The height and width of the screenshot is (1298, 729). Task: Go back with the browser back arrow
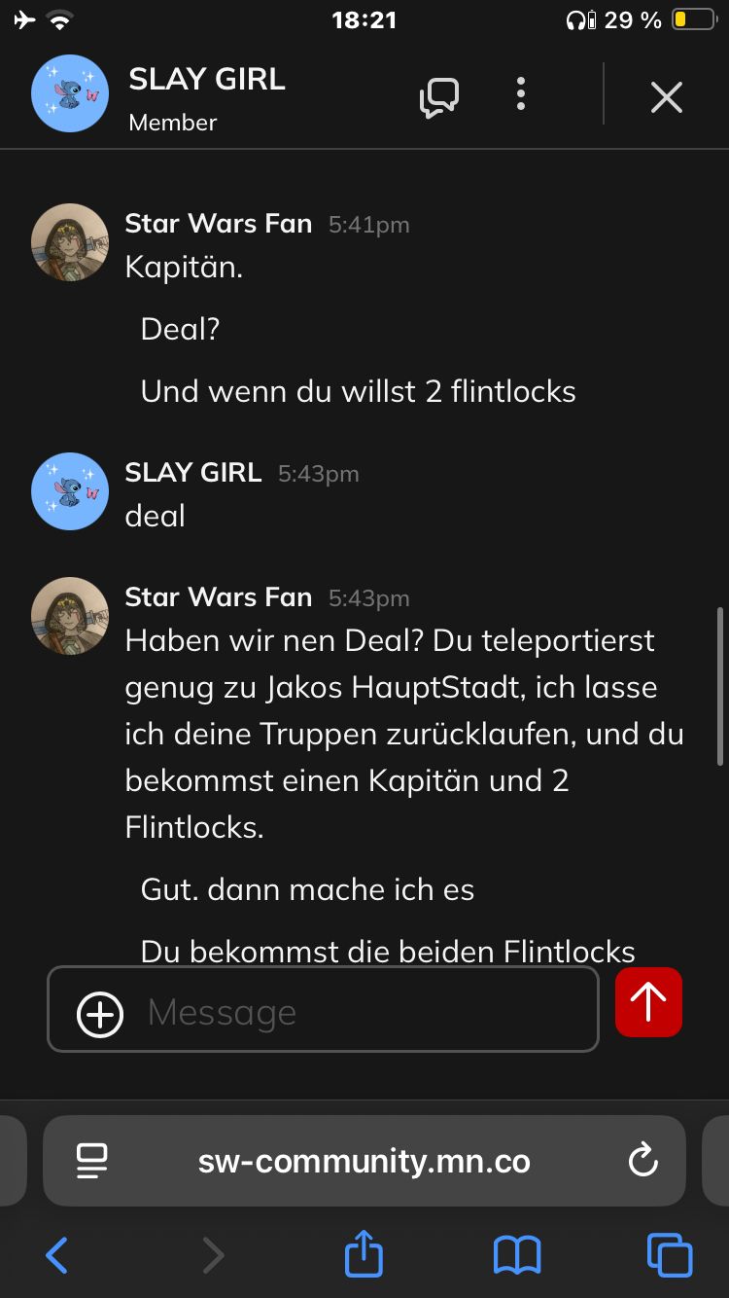click(56, 1255)
